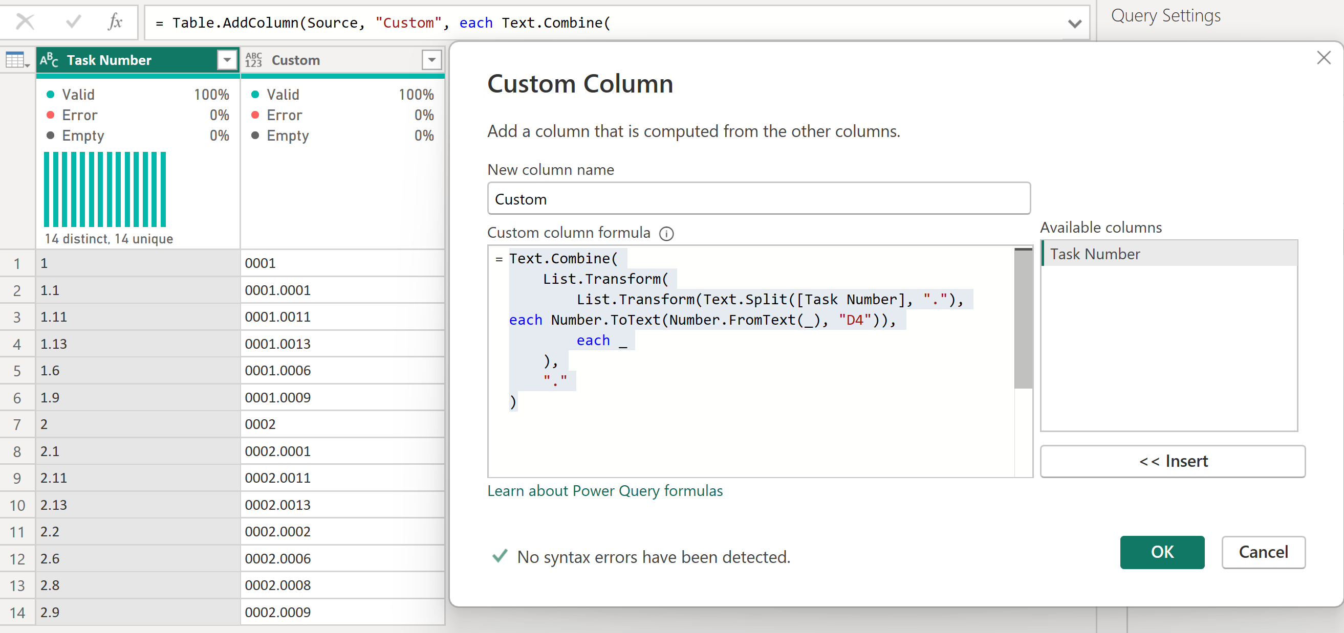Select Task Number cell 2.13
This screenshot has width=1344, height=633.
tap(138, 505)
